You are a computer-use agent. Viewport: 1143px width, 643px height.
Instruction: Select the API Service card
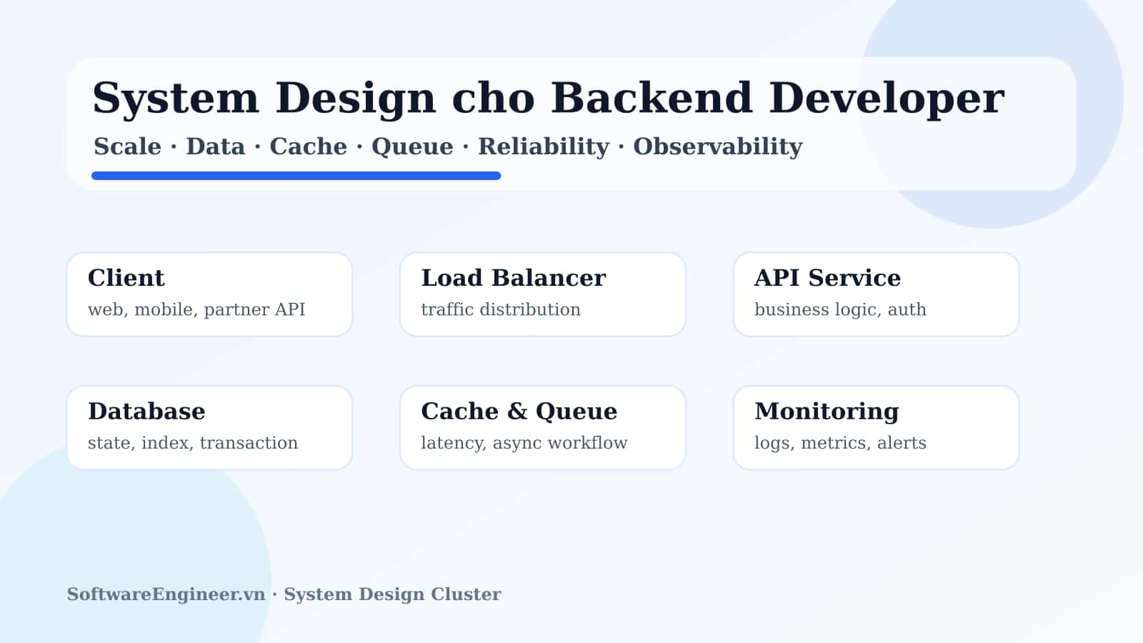coord(876,294)
